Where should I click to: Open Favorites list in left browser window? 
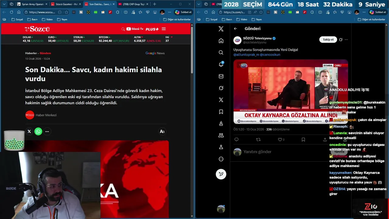pos(140,12)
